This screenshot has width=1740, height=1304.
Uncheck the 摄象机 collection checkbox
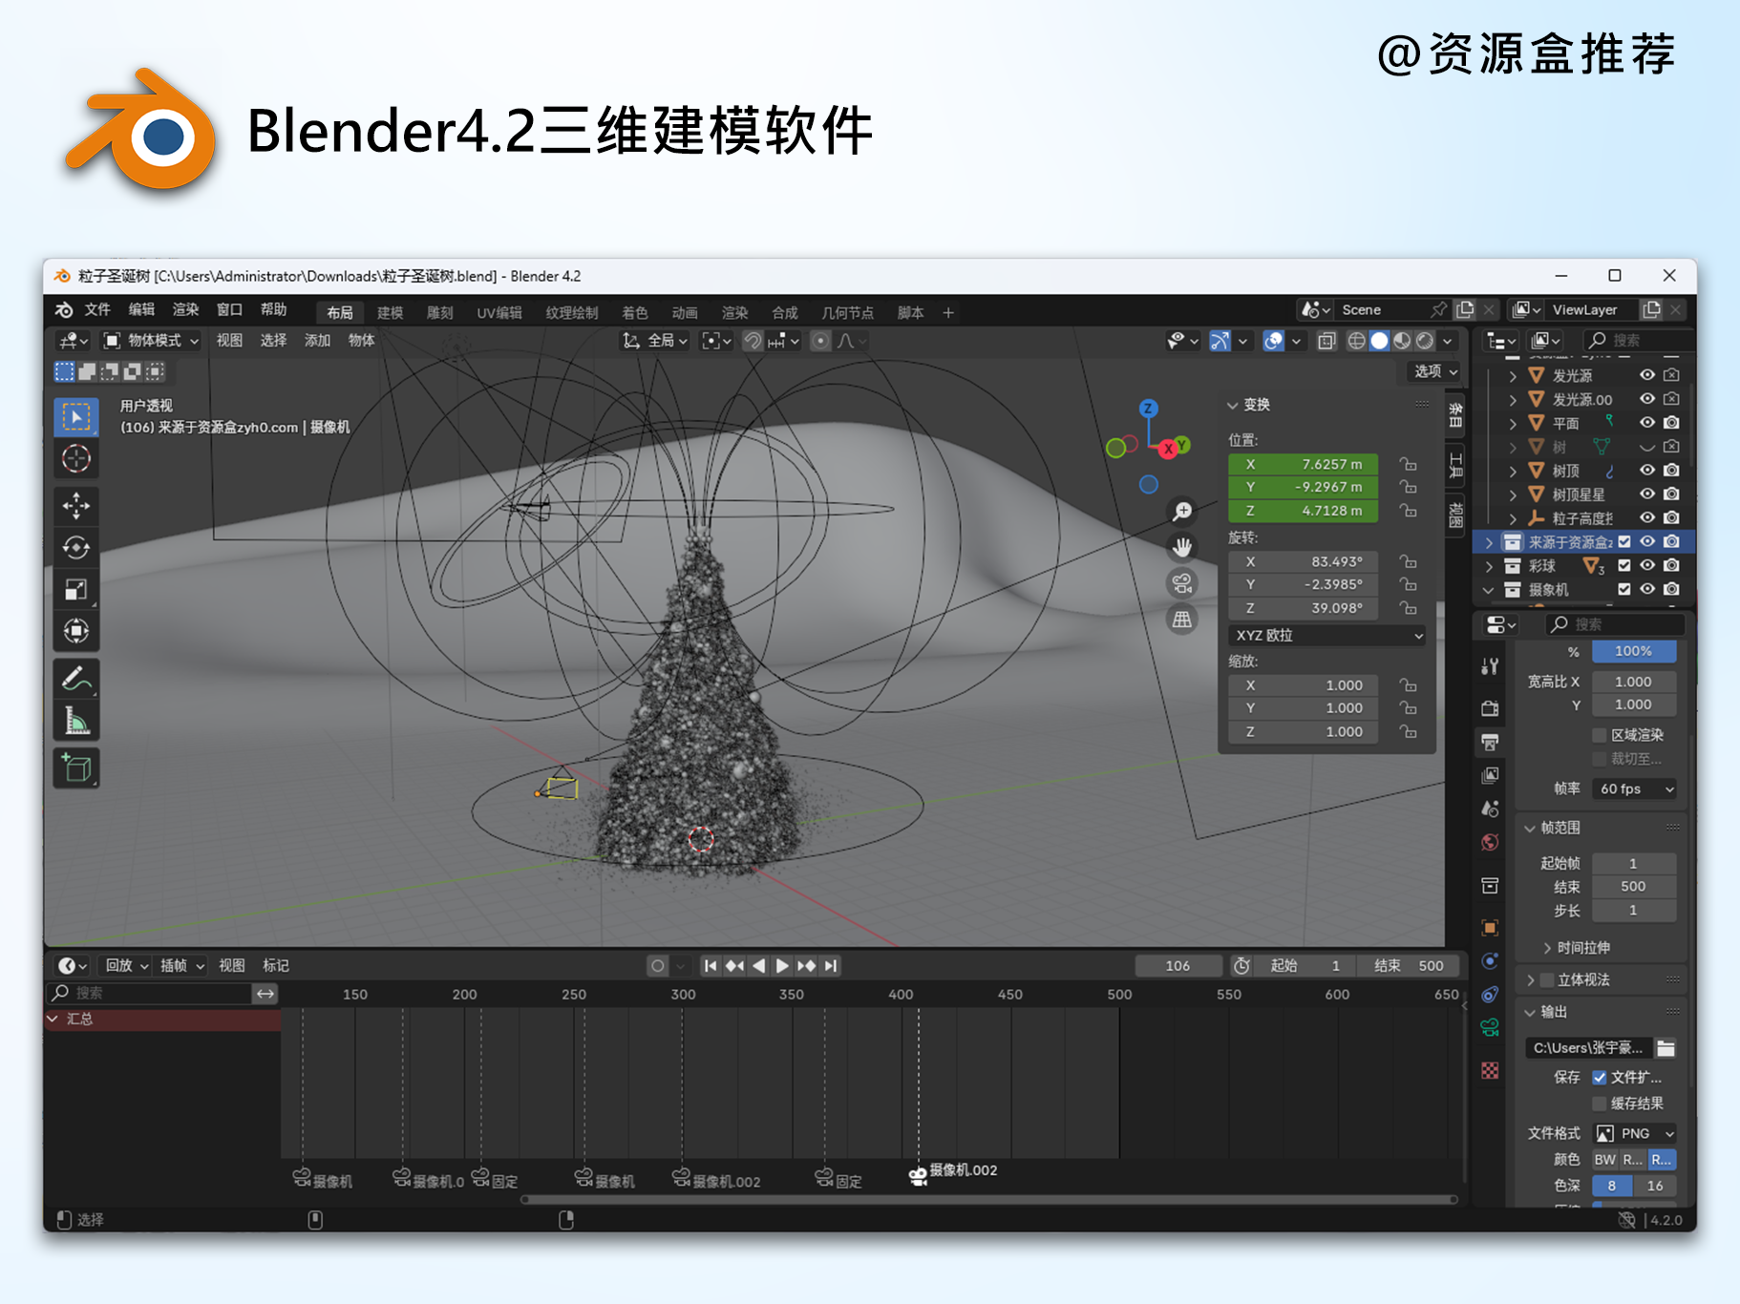1624,589
